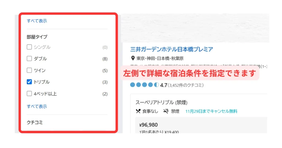Tick the ツイン checkbox

tap(29, 70)
